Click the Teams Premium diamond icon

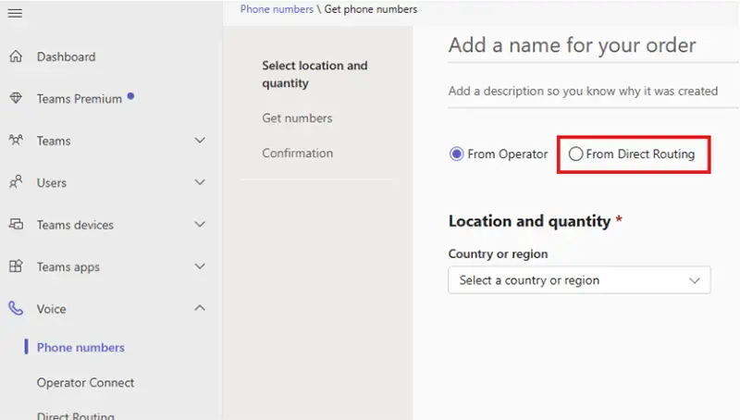[x=16, y=98]
